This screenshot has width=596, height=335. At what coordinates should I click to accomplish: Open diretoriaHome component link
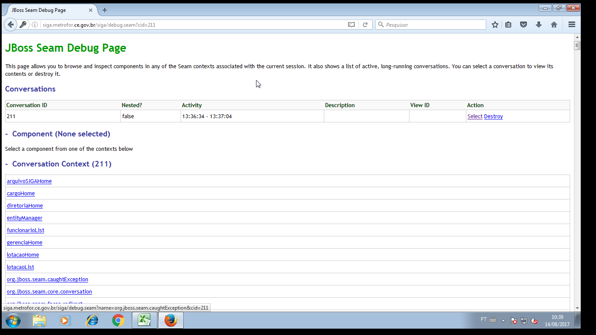(x=25, y=205)
